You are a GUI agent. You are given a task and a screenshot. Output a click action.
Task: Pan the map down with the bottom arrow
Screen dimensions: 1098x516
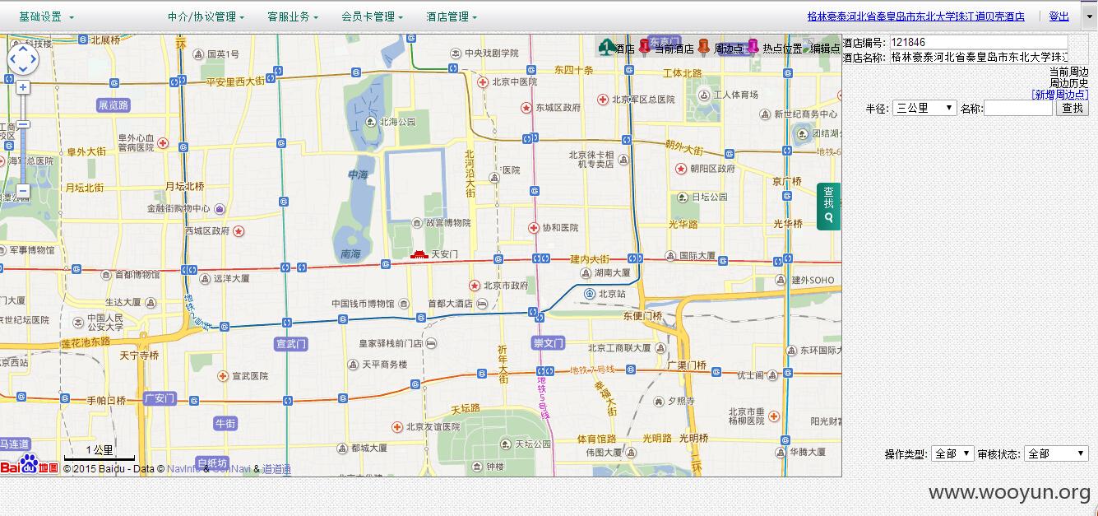(23, 71)
